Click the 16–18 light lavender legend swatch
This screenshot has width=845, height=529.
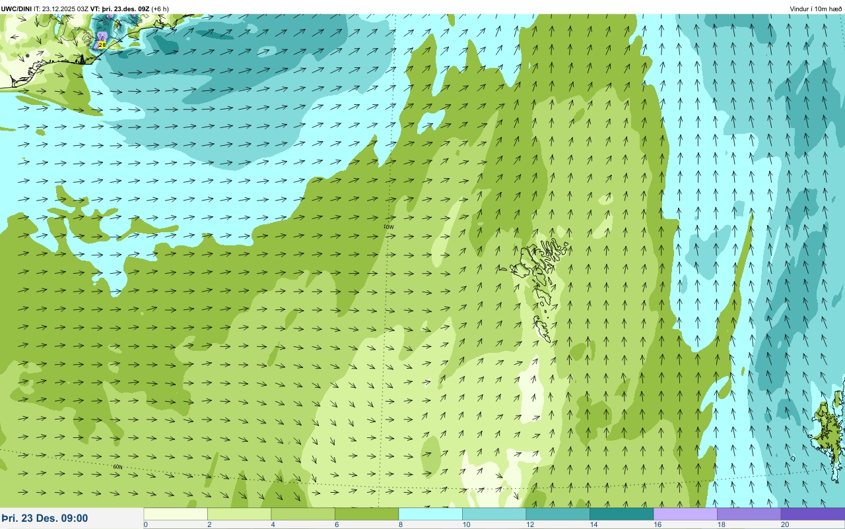point(685,513)
